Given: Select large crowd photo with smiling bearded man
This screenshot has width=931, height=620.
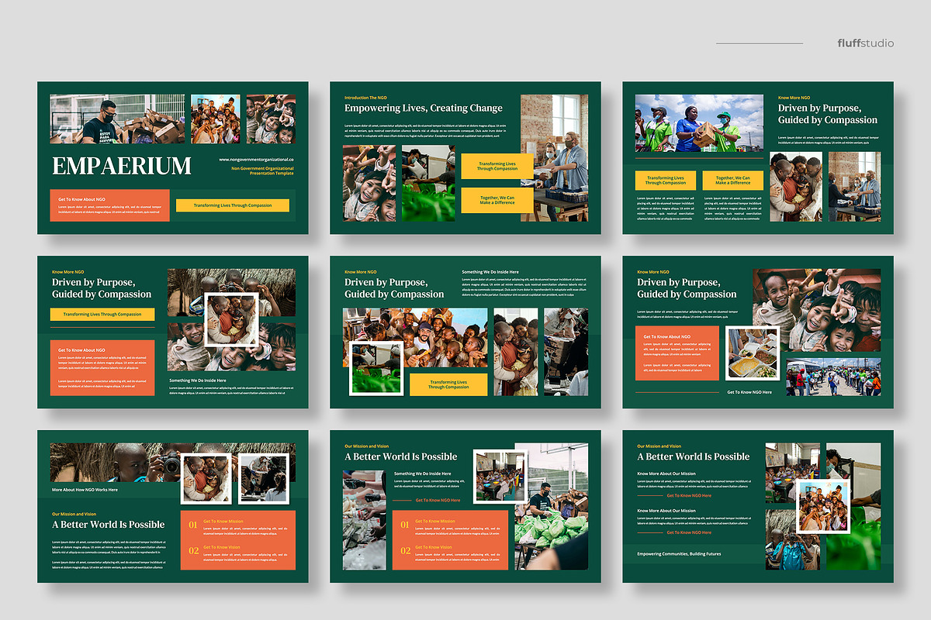Looking at the screenshot, I should [416, 338].
